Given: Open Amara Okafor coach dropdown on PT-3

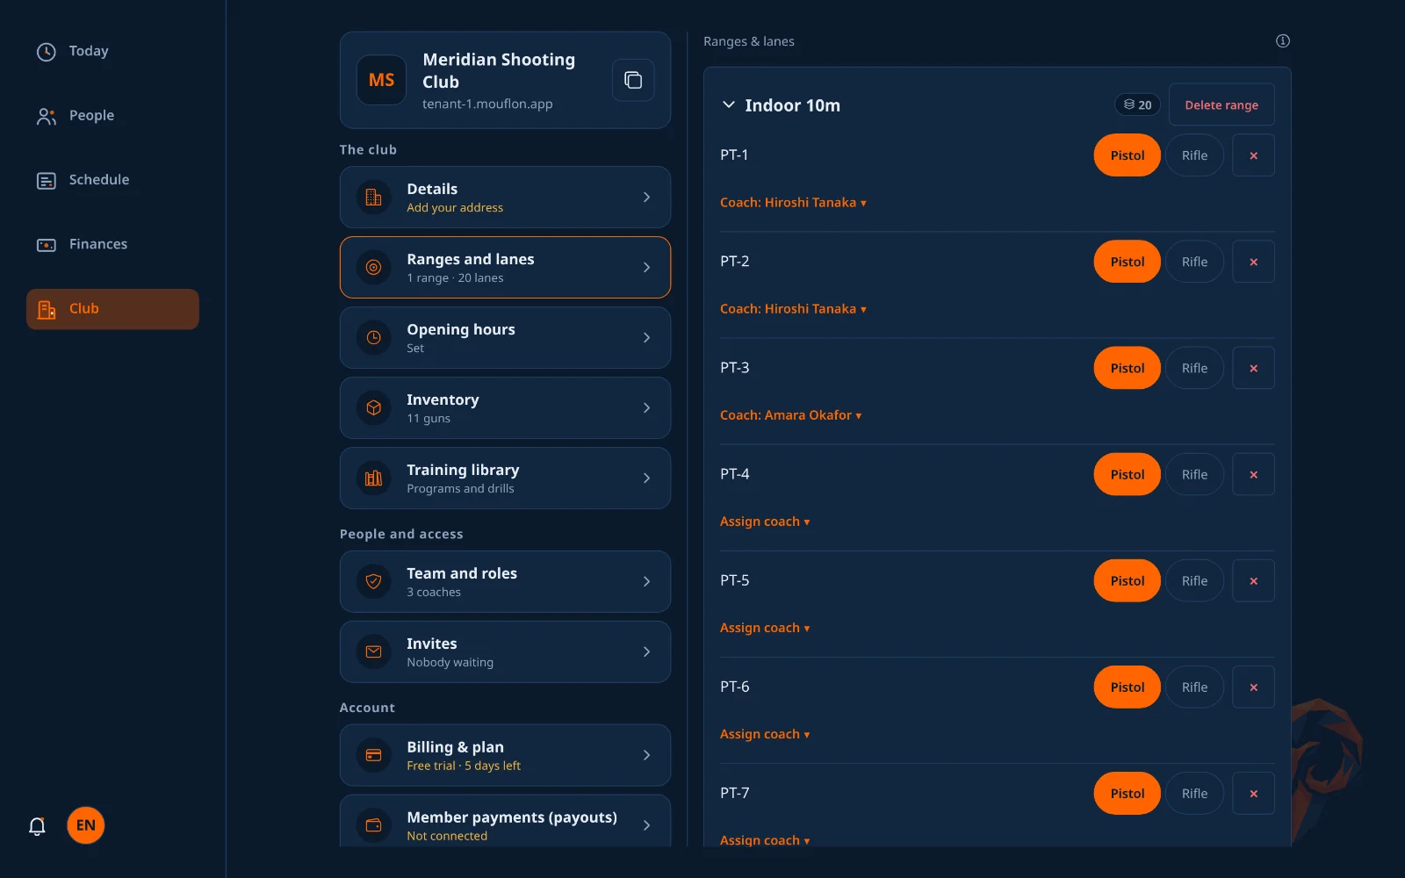Looking at the screenshot, I should (x=790, y=415).
